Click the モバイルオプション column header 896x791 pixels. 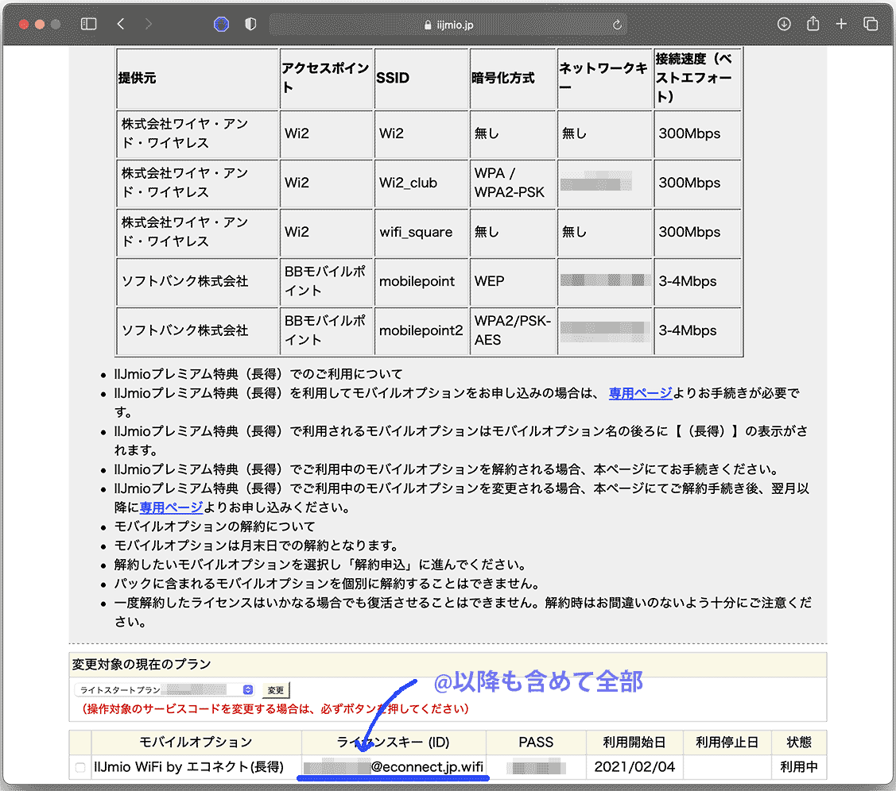(196, 742)
